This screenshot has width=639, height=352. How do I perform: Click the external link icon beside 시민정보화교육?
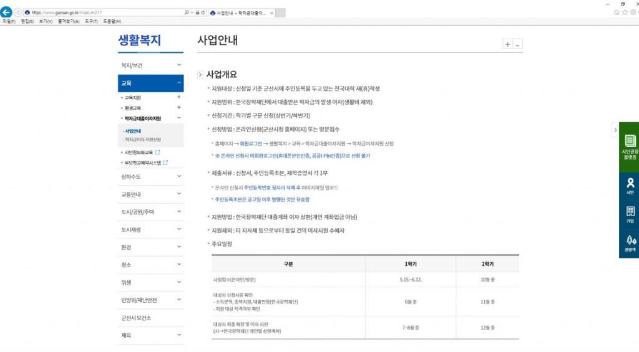pos(157,152)
